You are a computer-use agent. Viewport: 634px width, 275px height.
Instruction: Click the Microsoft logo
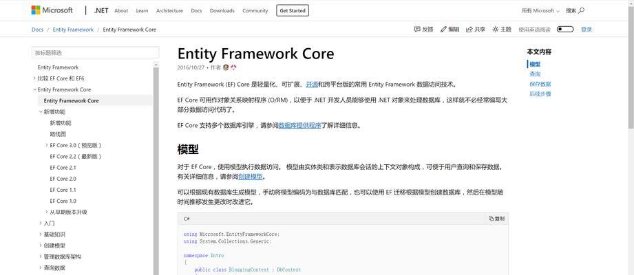[x=52, y=10]
